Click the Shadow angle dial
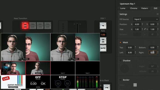Image resolution: width=160 pixels, height=90 pixels. (124, 68)
